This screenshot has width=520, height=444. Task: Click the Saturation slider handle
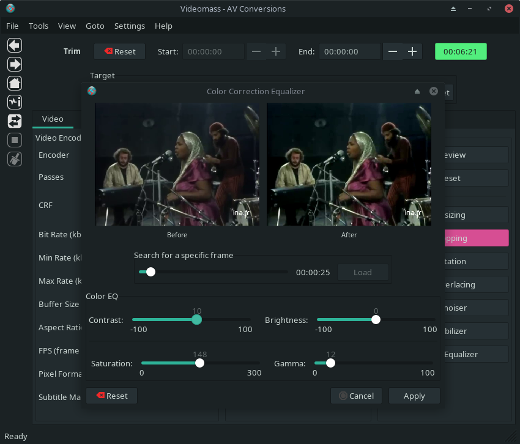coord(199,363)
